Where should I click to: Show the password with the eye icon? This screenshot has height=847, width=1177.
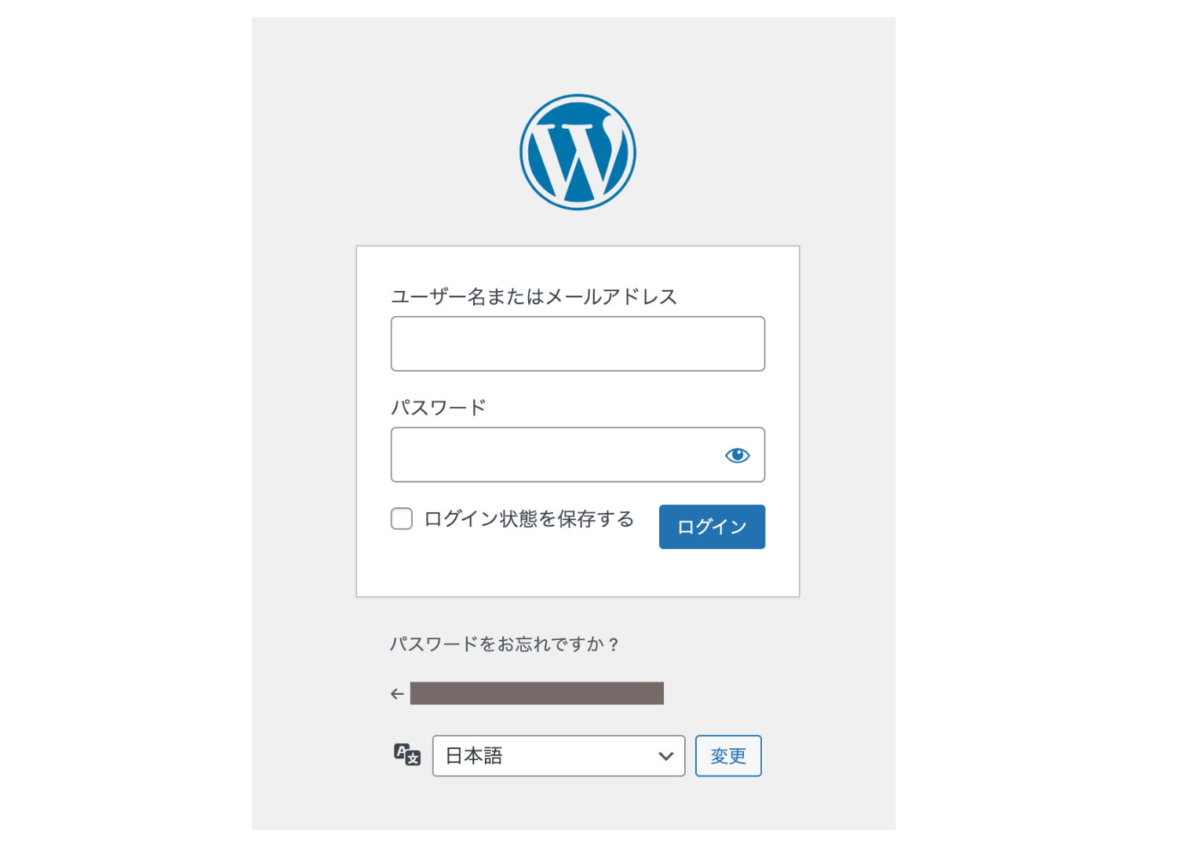[x=737, y=456]
